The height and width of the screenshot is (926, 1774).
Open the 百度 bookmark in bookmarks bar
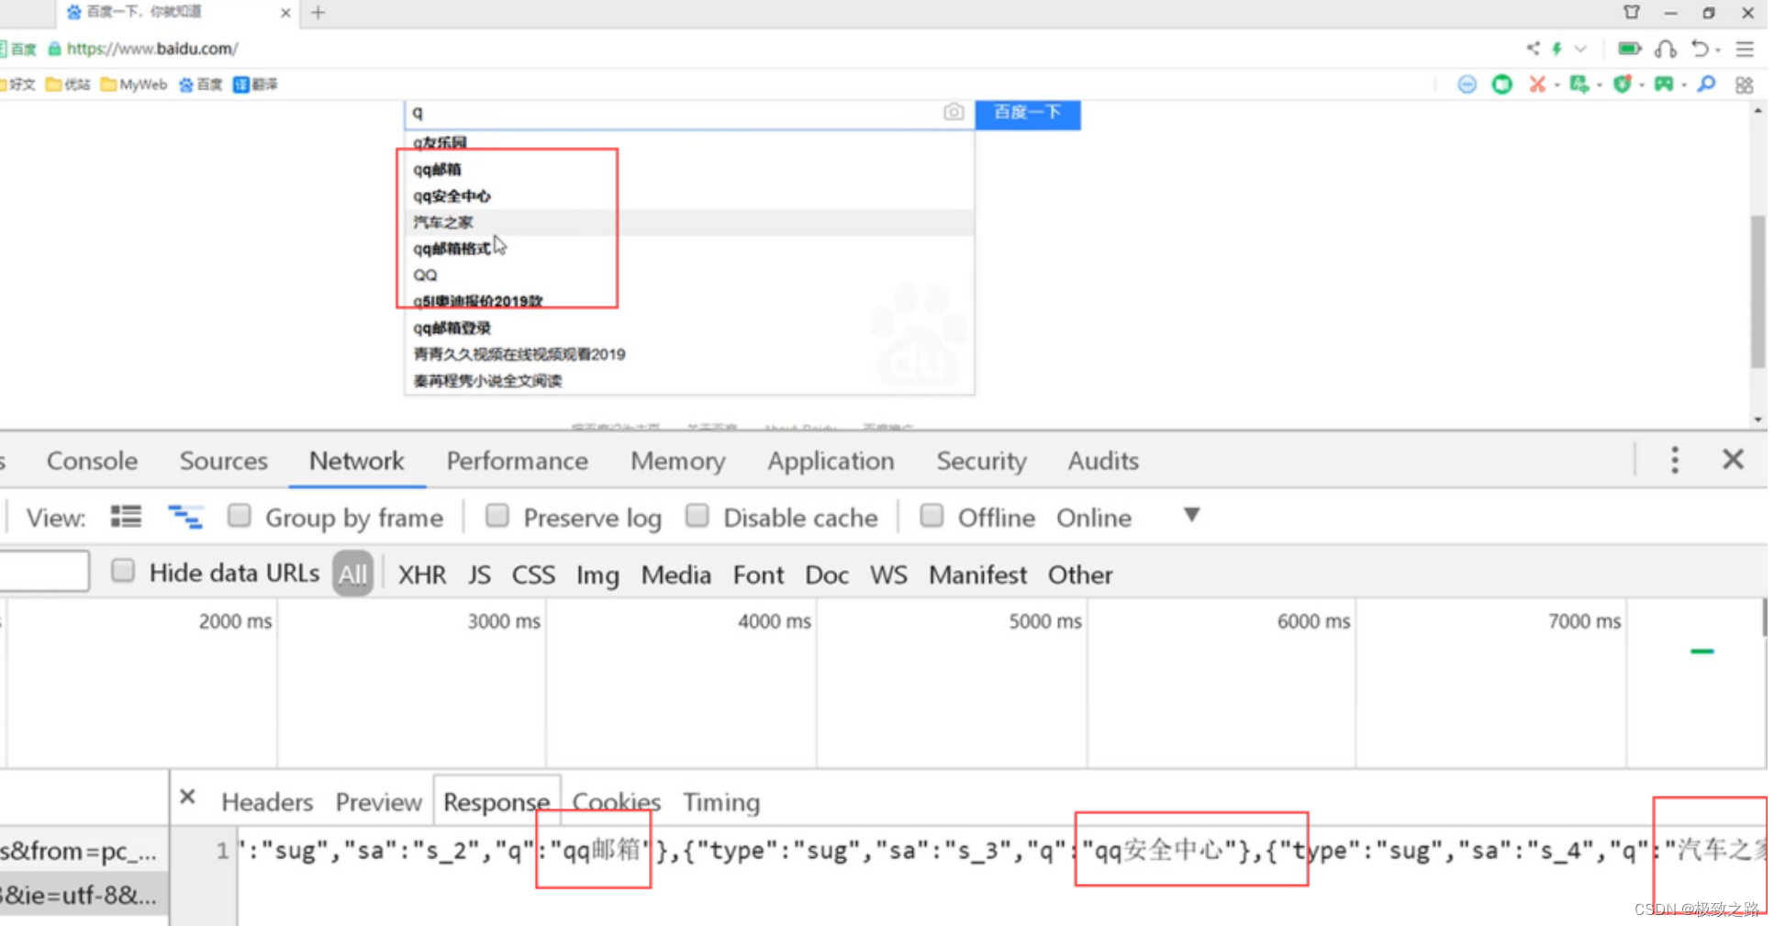click(x=201, y=84)
